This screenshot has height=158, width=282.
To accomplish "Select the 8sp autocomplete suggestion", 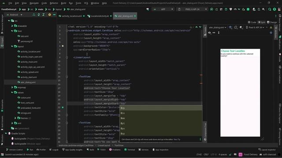I will coord(161,133).
